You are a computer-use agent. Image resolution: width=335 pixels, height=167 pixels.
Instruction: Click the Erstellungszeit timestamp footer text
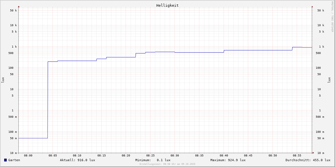167,164
